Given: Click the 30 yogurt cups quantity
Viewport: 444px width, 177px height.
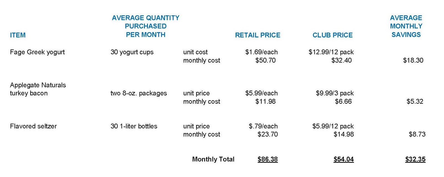Looking at the screenshot, I should click(132, 52).
